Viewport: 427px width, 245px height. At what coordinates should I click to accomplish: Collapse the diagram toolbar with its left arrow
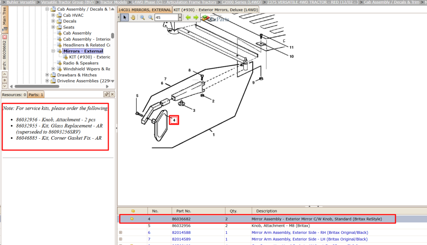click(x=119, y=17)
